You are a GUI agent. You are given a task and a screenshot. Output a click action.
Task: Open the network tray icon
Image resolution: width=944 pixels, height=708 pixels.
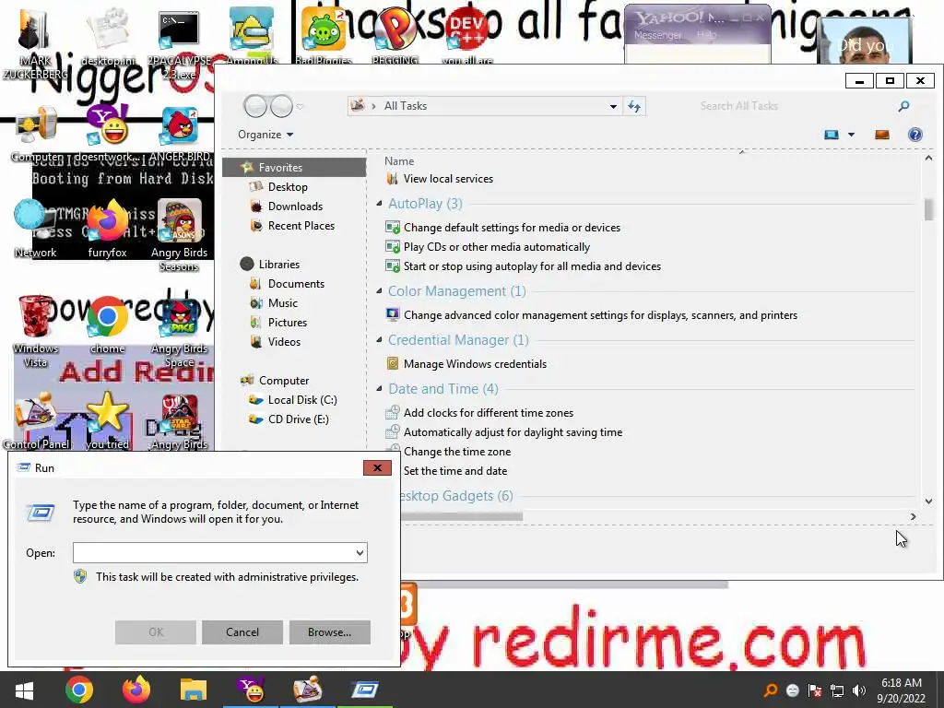[837, 690]
